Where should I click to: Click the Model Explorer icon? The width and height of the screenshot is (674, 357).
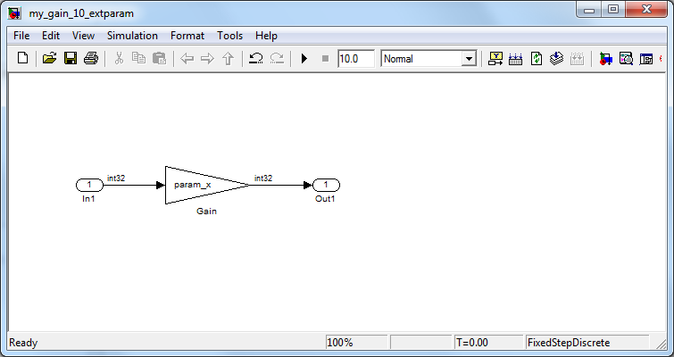(626, 59)
